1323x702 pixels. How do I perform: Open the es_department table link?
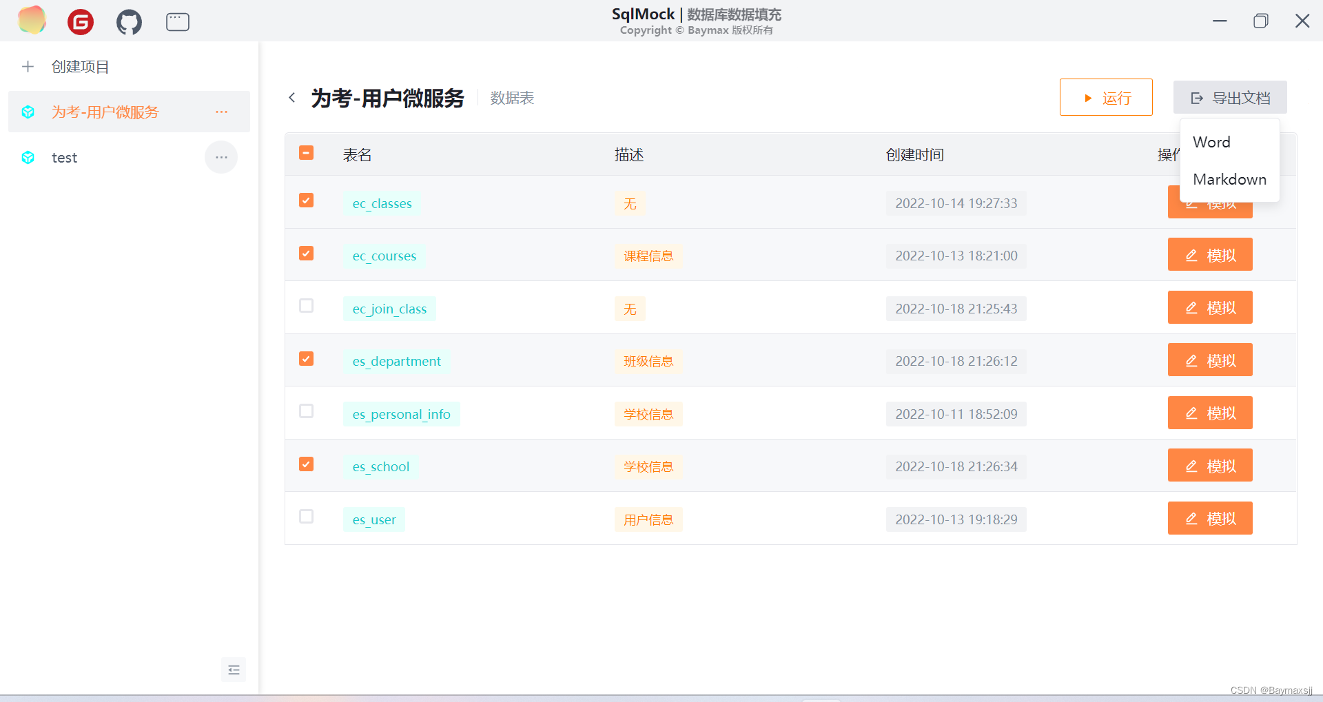pyautogui.click(x=396, y=361)
